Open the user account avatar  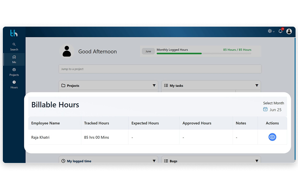pos(289,31)
